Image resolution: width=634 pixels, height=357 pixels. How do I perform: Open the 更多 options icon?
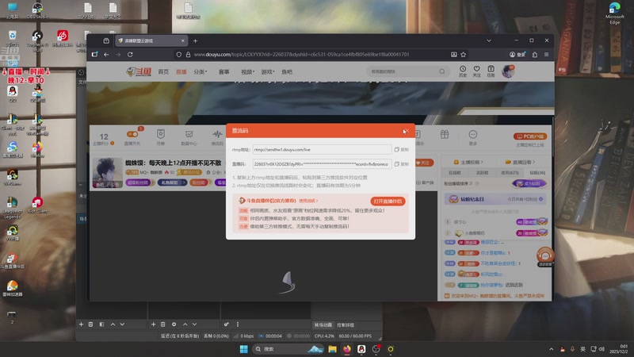click(472, 134)
